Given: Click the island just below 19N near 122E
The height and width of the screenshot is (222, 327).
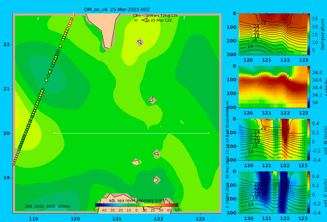Looking at the screenshot, I should point(156,180).
